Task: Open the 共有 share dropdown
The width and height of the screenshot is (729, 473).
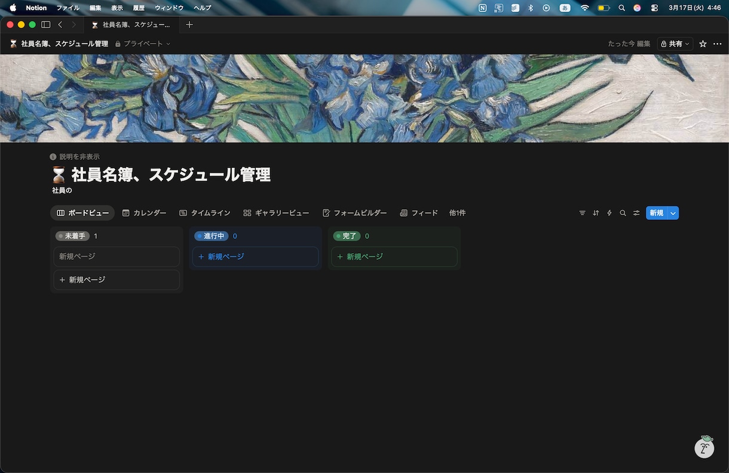Action: [x=675, y=44]
